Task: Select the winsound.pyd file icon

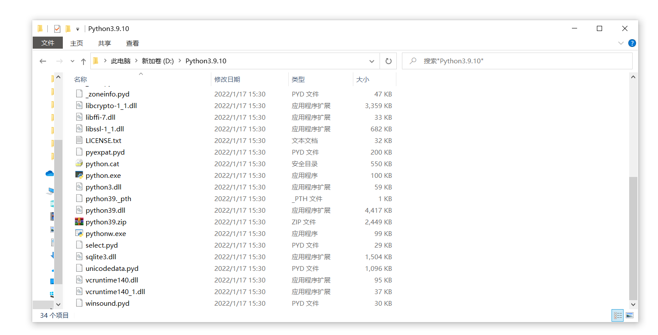Action: tap(79, 303)
